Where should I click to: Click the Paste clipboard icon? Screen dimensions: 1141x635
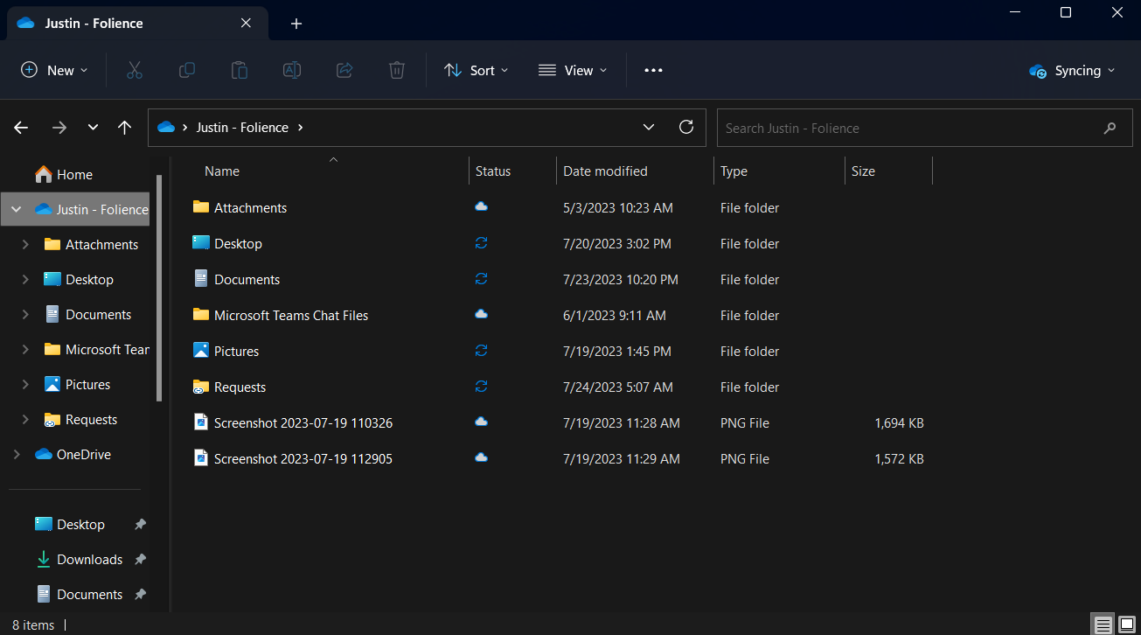pyautogui.click(x=239, y=70)
